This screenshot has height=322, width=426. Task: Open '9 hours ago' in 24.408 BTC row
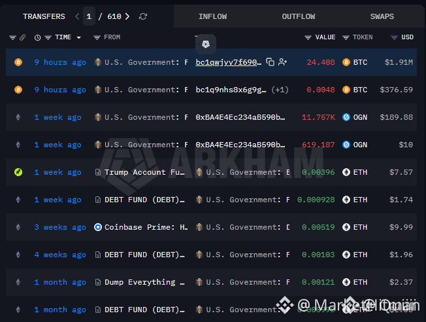point(60,62)
